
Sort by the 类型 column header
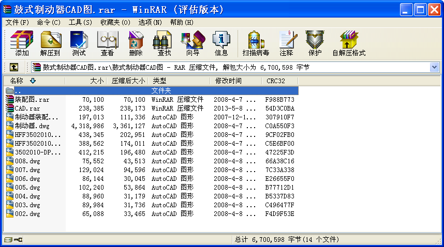(x=179, y=81)
